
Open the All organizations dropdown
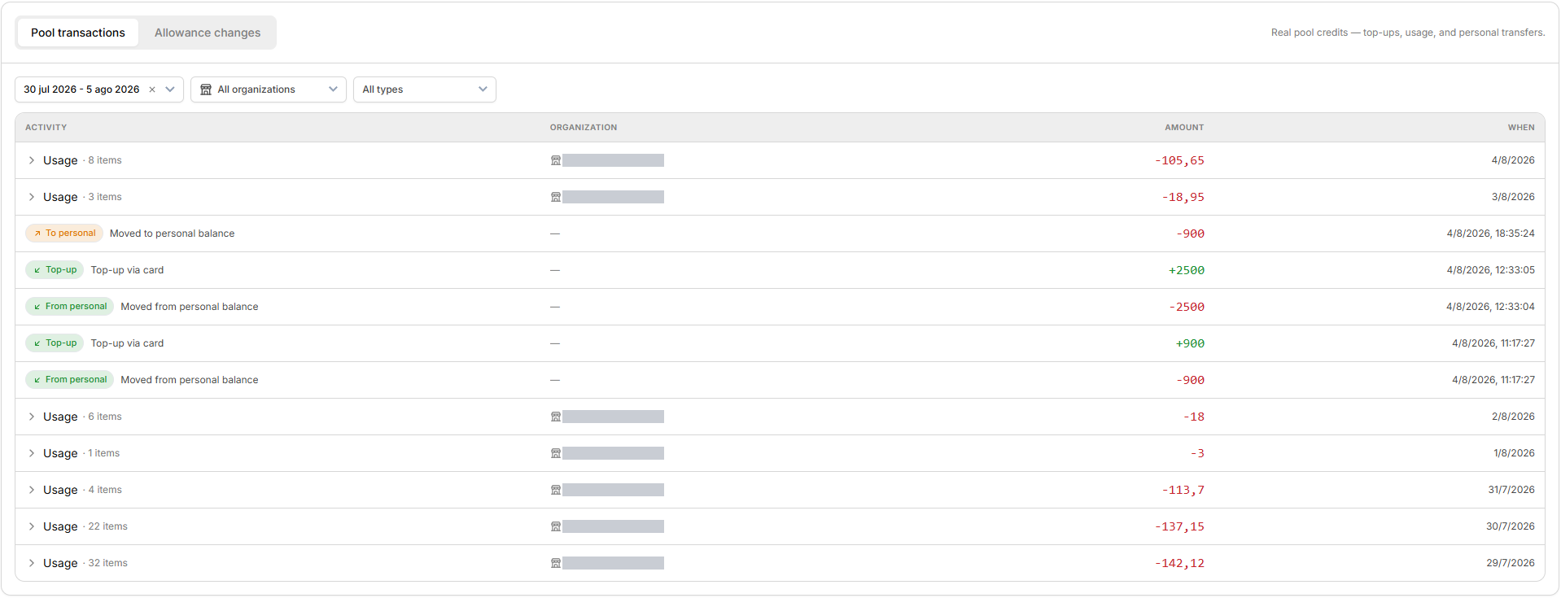click(x=269, y=89)
